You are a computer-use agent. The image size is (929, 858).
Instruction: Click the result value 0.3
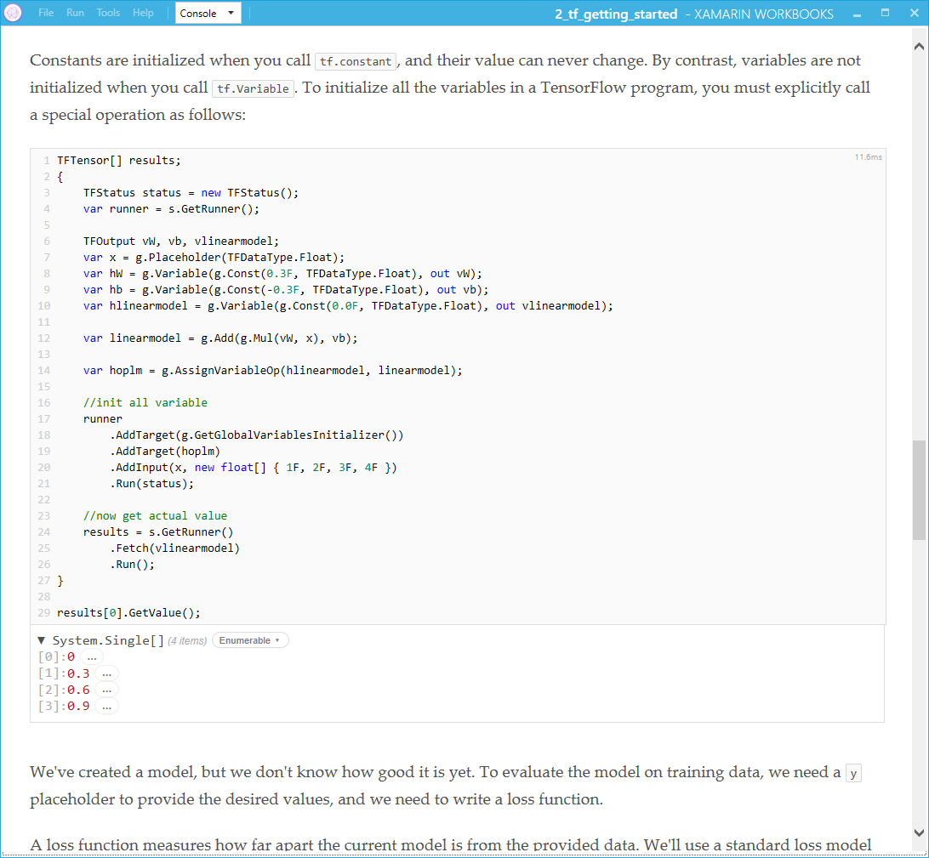coord(78,673)
